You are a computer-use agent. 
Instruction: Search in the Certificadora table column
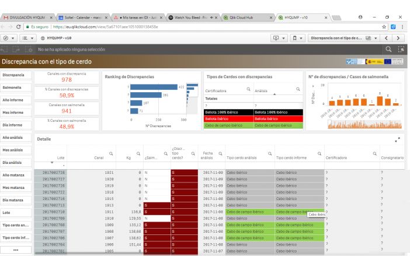coord(374,153)
